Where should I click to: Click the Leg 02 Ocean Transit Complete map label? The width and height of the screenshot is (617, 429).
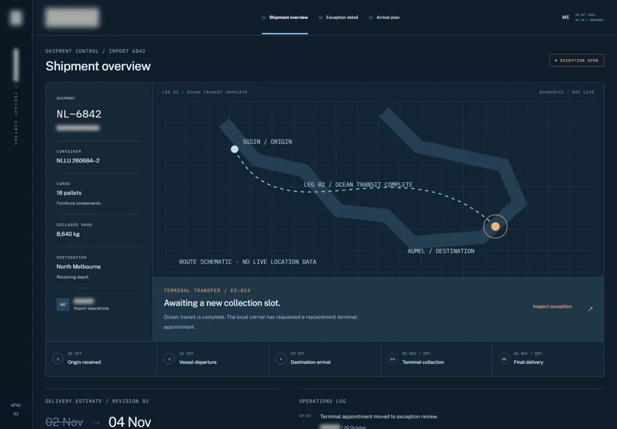[358, 185]
